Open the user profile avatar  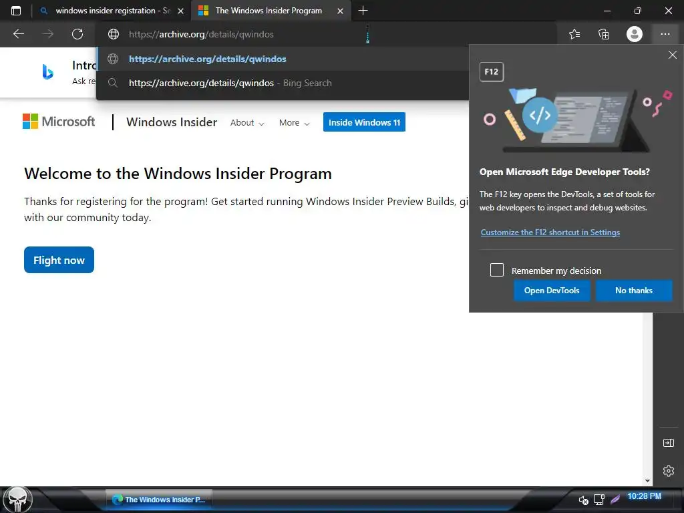635,34
